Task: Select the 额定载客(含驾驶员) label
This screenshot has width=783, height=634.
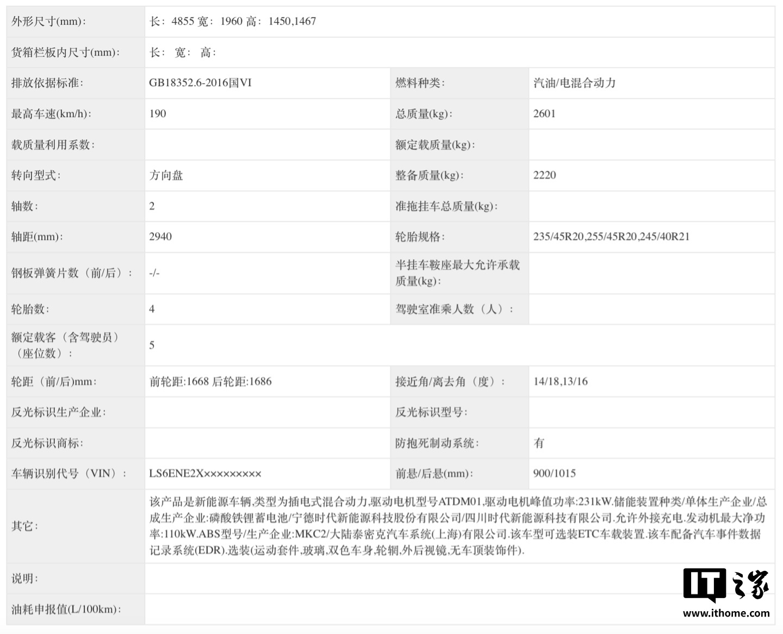Action: click(x=66, y=345)
